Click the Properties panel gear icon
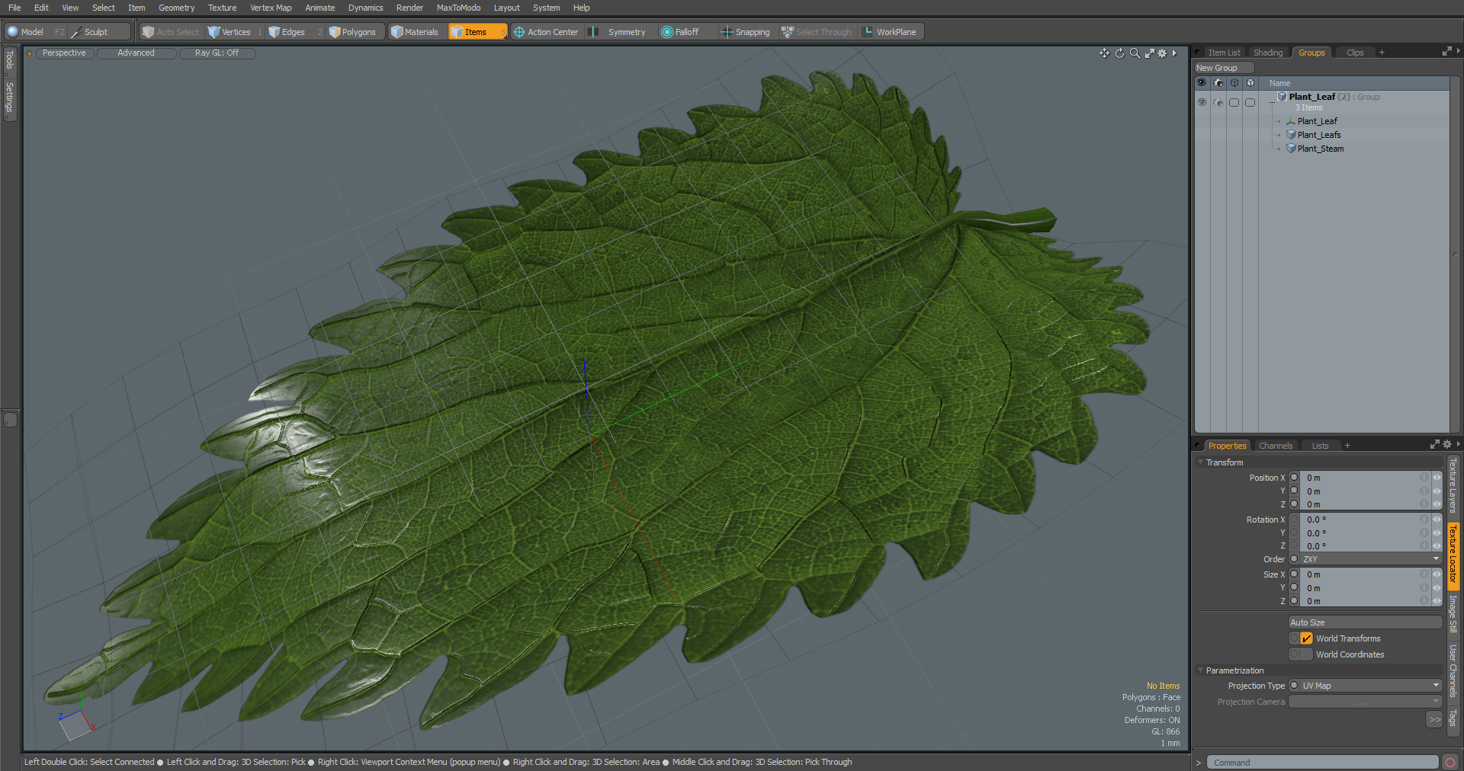1464x771 pixels. pos(1447,444)
